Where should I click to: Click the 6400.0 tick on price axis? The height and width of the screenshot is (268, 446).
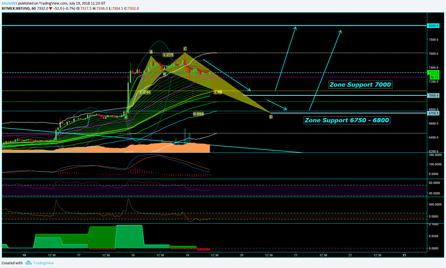coord(433,137)
